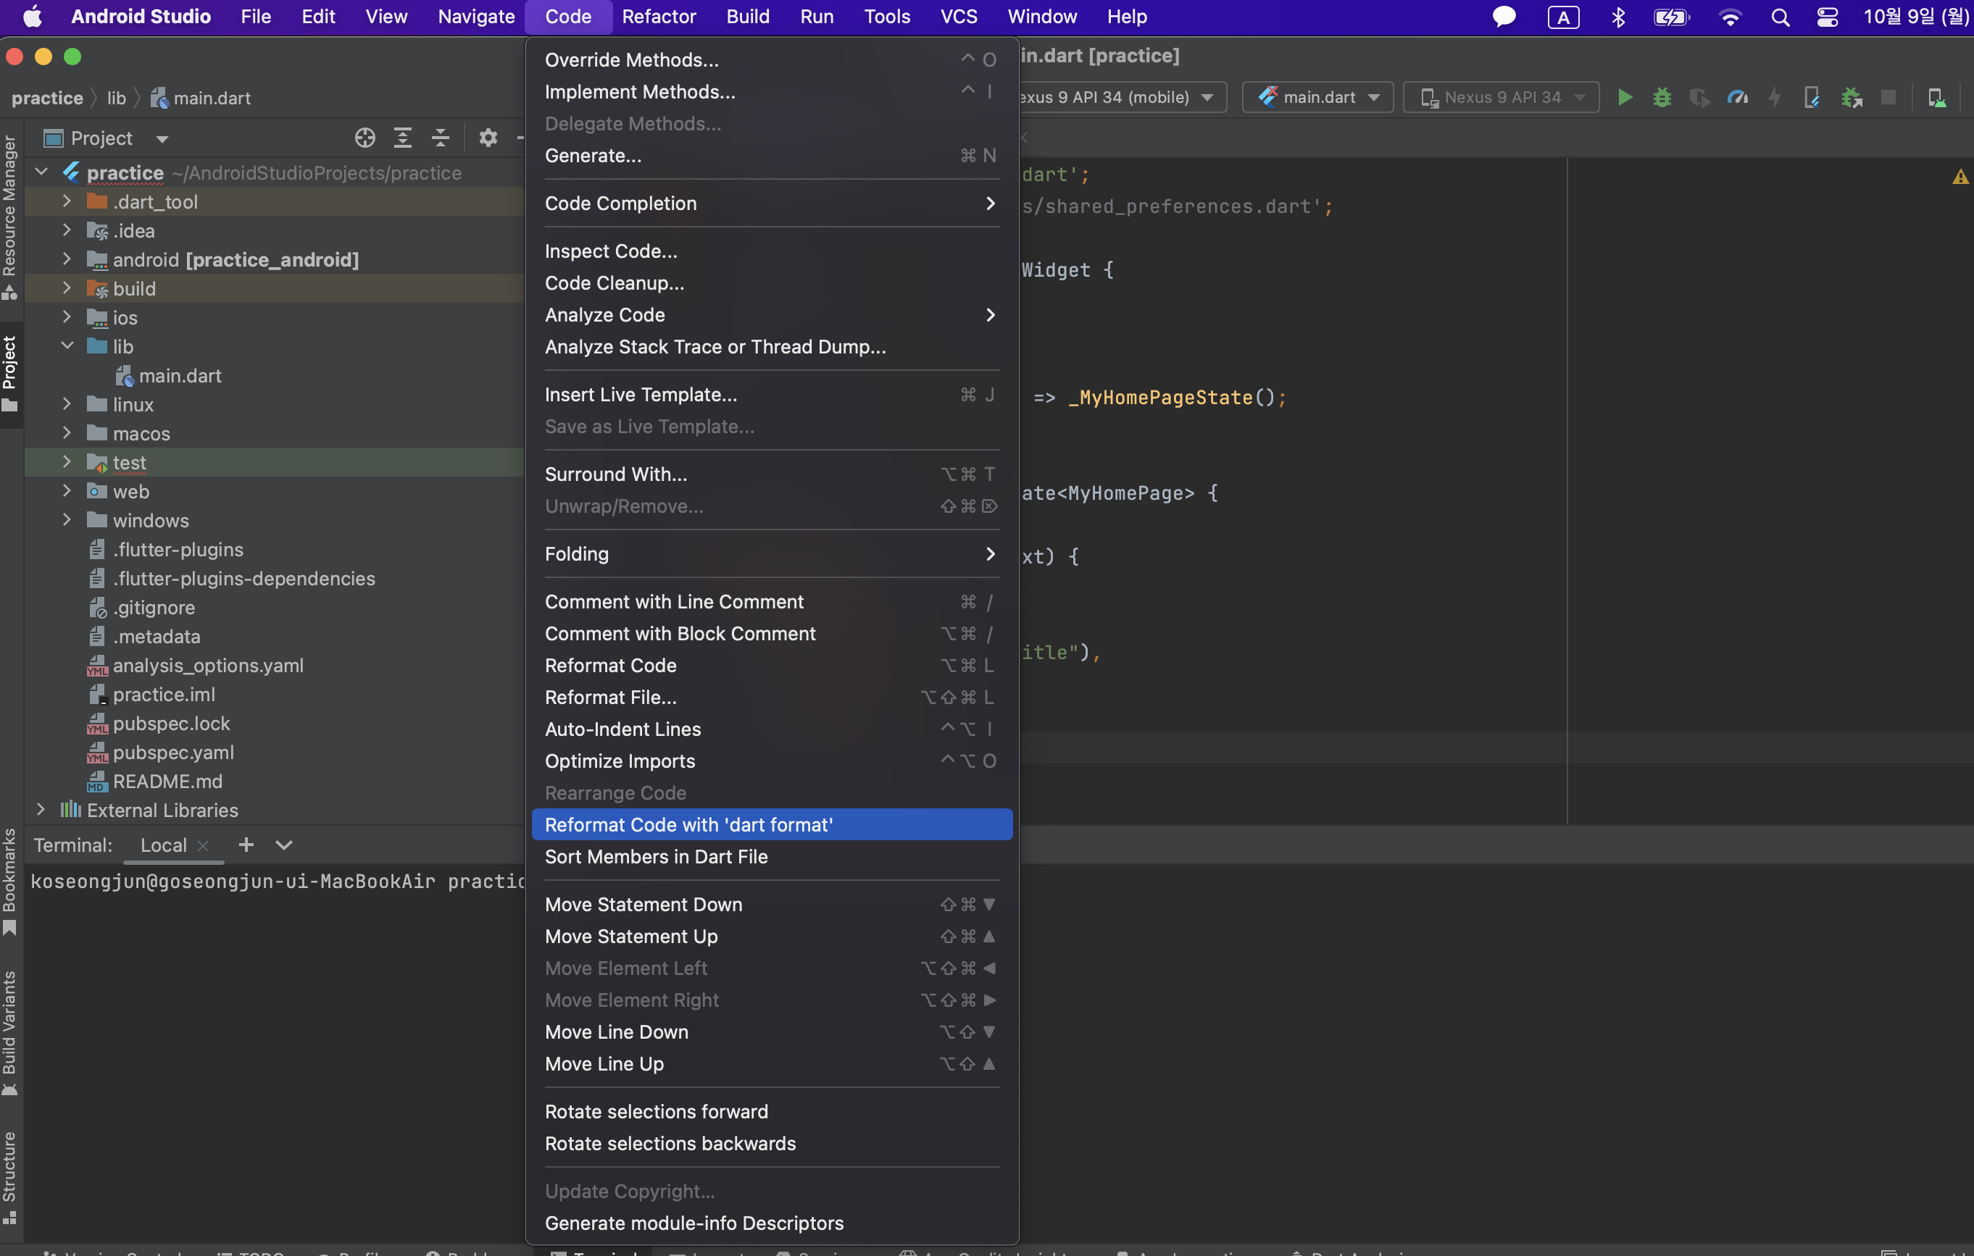Viewport: 1974px width, 1256px height.
Task: Collapse the lib folder in the project tree
Action: tap(67, 346)
